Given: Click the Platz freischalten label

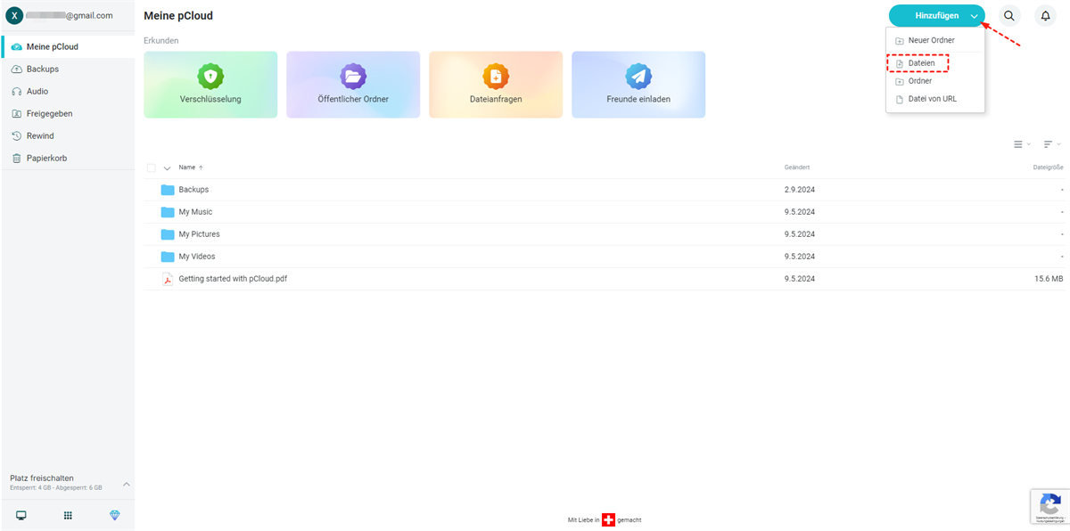Looking at the screenshot, I should [42, 478].
